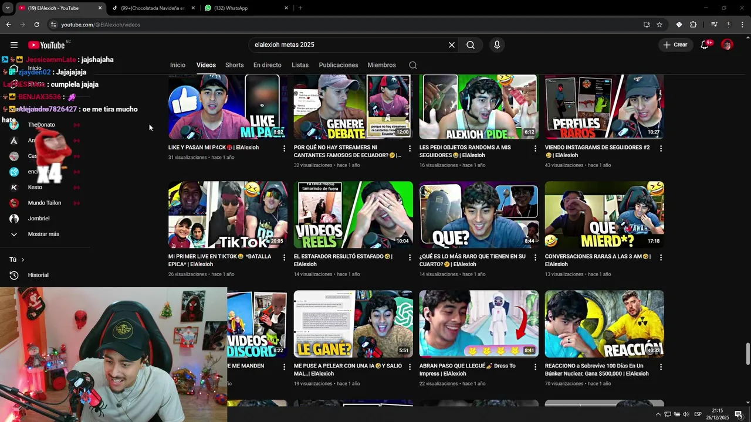Open the QUE MIERD thumbnail video
Screen dimensions: 751x422
[604, 215]
